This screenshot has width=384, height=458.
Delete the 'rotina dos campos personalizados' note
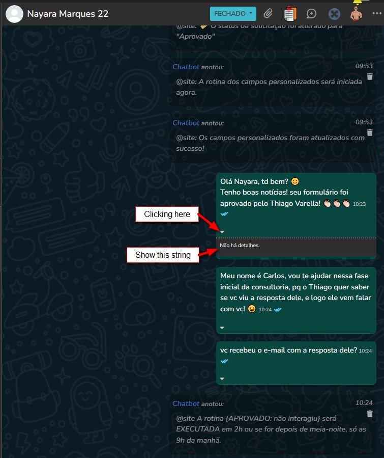click(x=370, y=76)
